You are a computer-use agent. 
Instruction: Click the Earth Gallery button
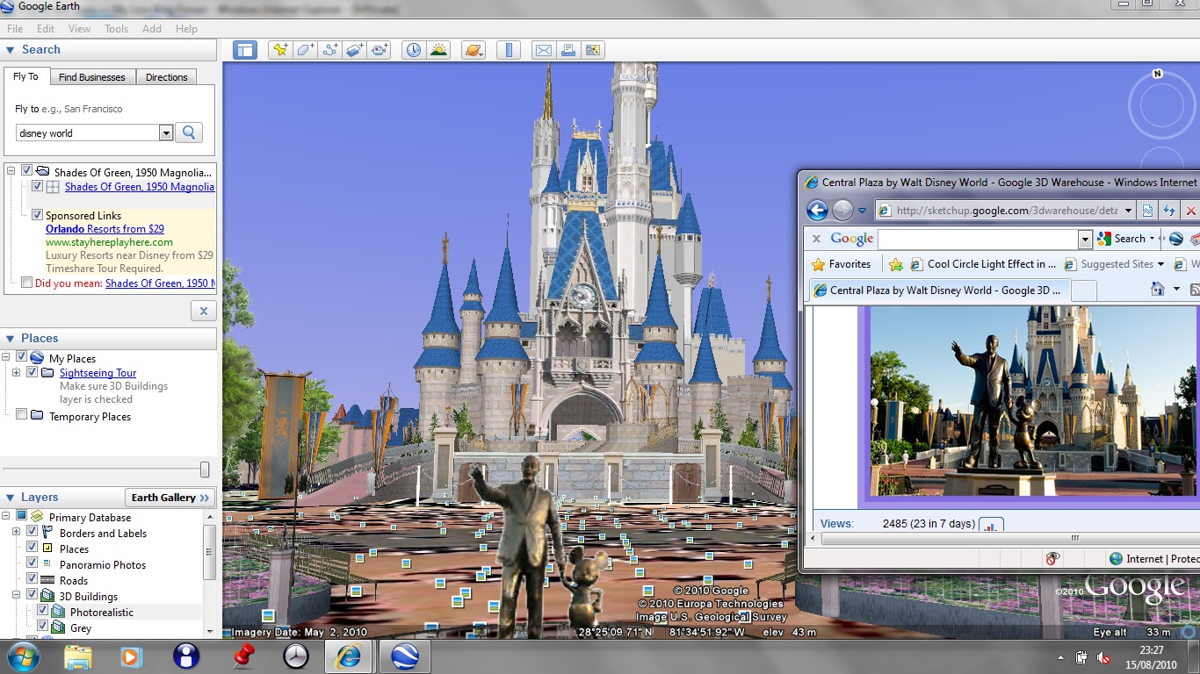(170, 498)
